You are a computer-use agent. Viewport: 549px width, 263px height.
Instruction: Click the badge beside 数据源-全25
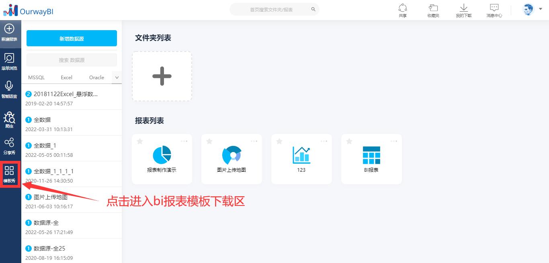point(28,249)
